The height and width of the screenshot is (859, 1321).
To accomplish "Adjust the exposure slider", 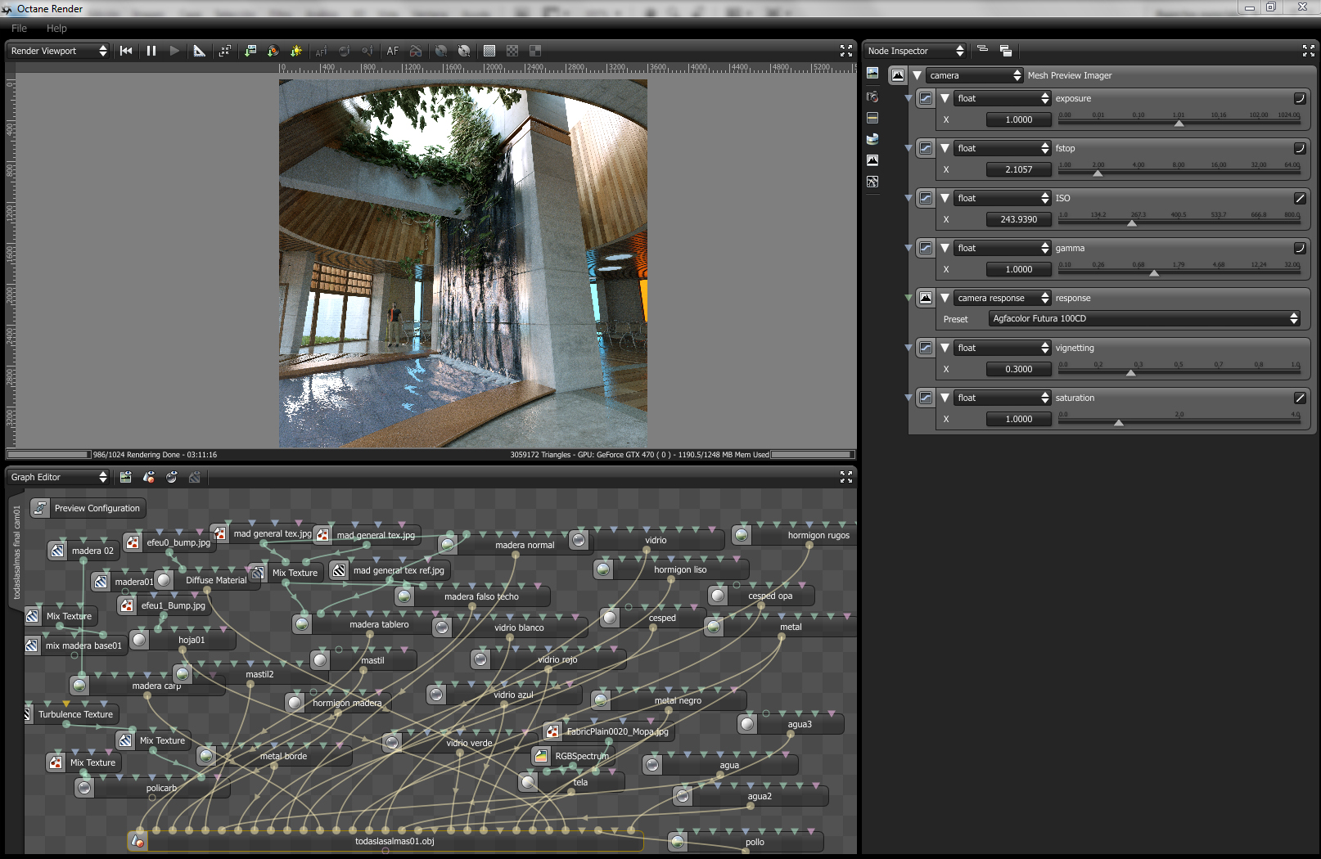I will [1179, 123].
